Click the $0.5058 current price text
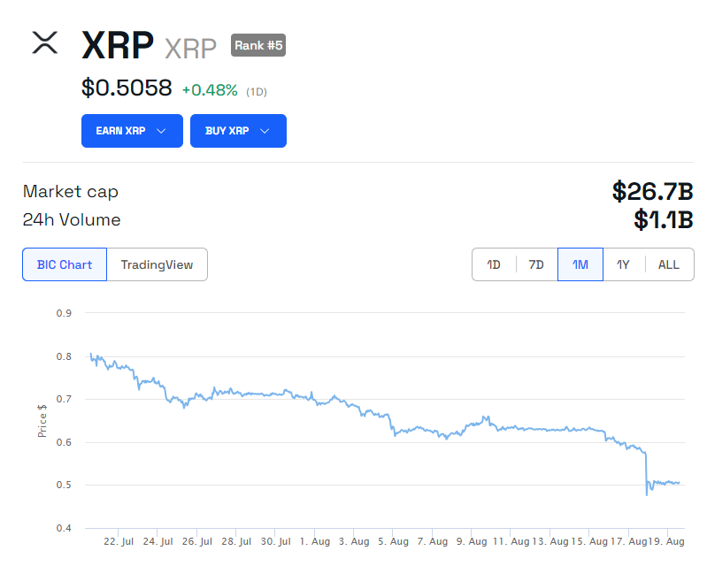This screenshot has width=707, height=566. 127,88
